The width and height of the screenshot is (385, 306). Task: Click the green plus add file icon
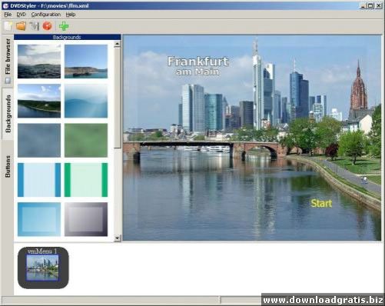(64, 26)
